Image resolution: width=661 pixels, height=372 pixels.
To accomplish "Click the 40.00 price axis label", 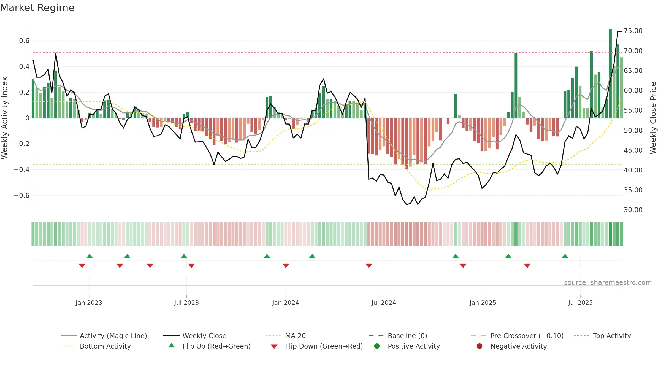I will pyautogui.click(x=633, y=170).
